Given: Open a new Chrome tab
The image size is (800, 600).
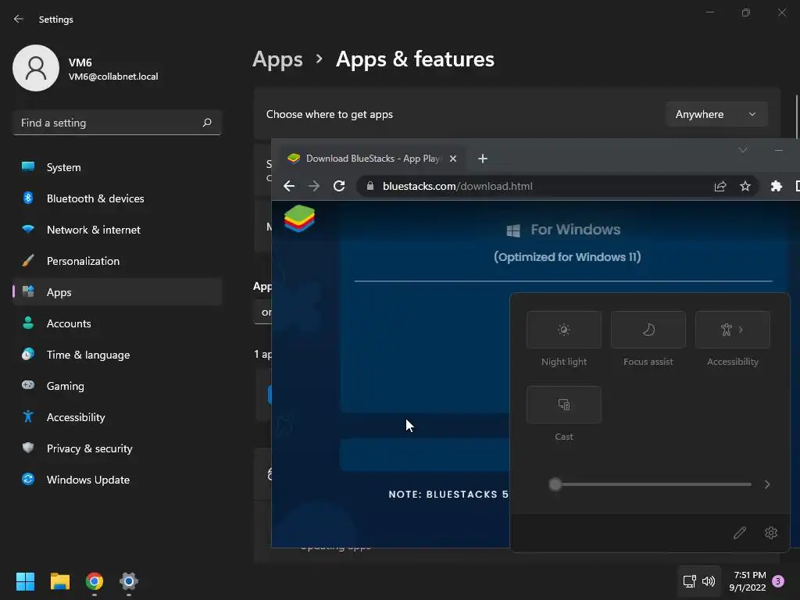Looking at the screenshot, I should [x=482, y=159].
